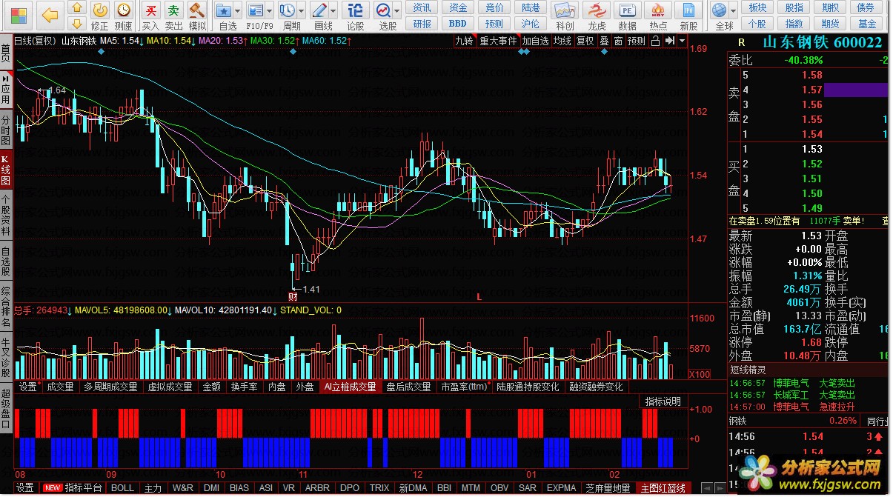The height and width of the screenshot is (497, 893).
Task: Select the 融资融券变化 tab
Action: coord(596,387)
